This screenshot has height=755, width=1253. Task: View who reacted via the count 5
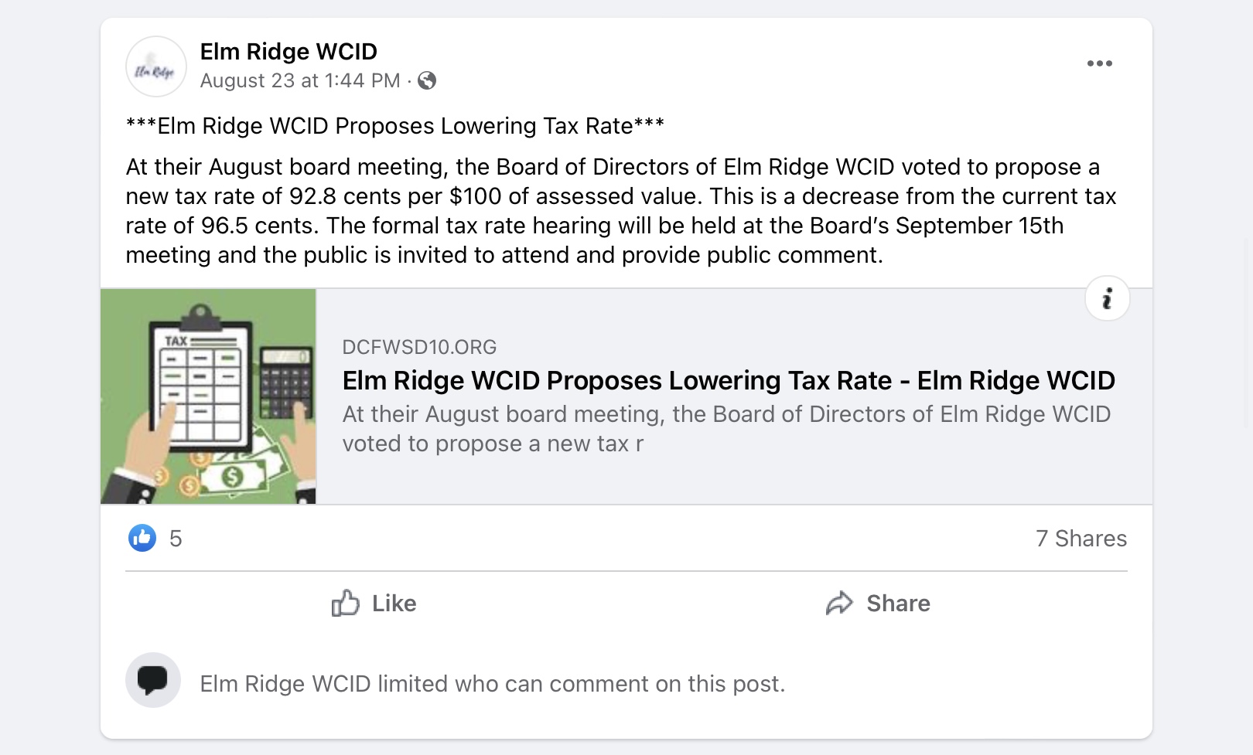(x=176, y=539)
